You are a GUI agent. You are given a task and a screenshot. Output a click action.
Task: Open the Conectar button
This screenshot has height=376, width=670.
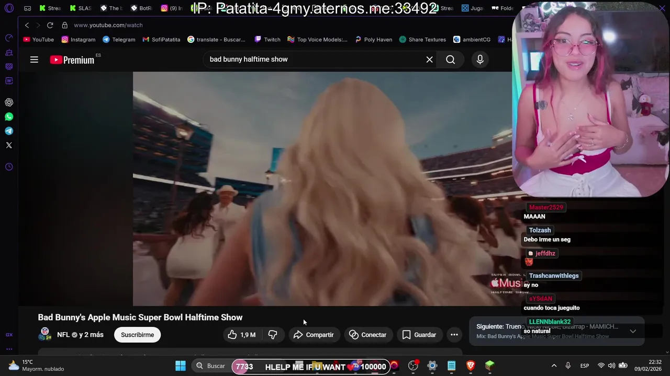368,335
